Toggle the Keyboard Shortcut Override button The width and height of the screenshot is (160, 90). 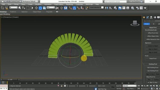pyautogui.click(x=65, y=8)
